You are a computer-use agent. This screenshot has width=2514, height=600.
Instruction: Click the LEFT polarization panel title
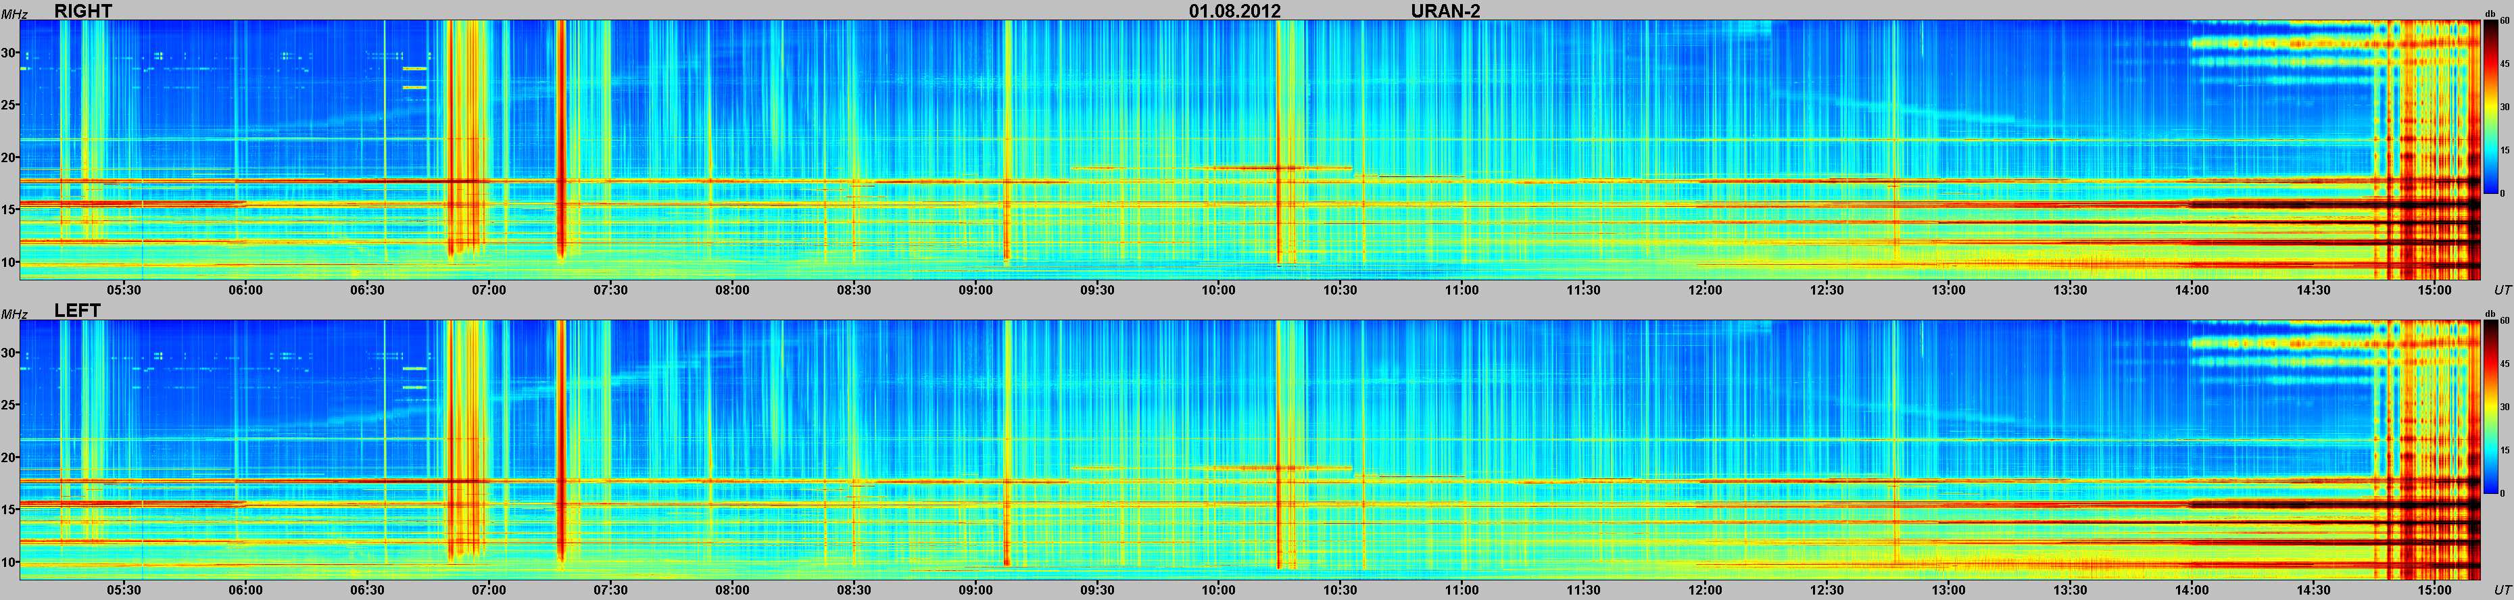point(77,310)
